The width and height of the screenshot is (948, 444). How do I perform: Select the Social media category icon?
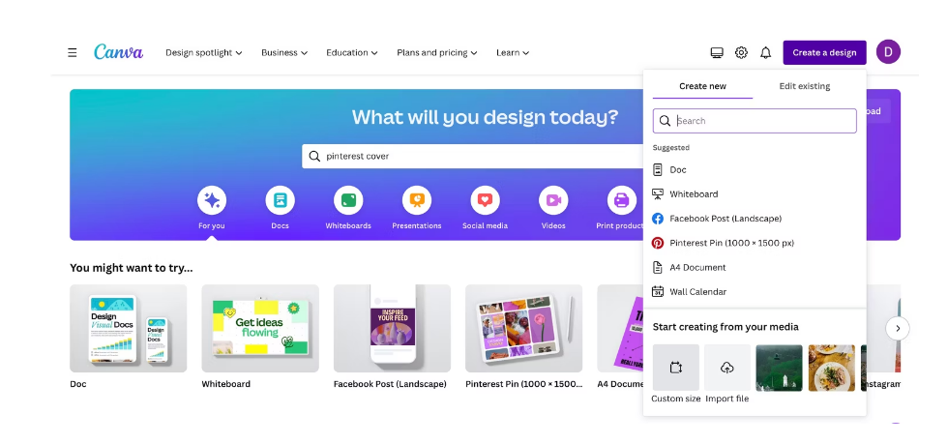(485, 200)
